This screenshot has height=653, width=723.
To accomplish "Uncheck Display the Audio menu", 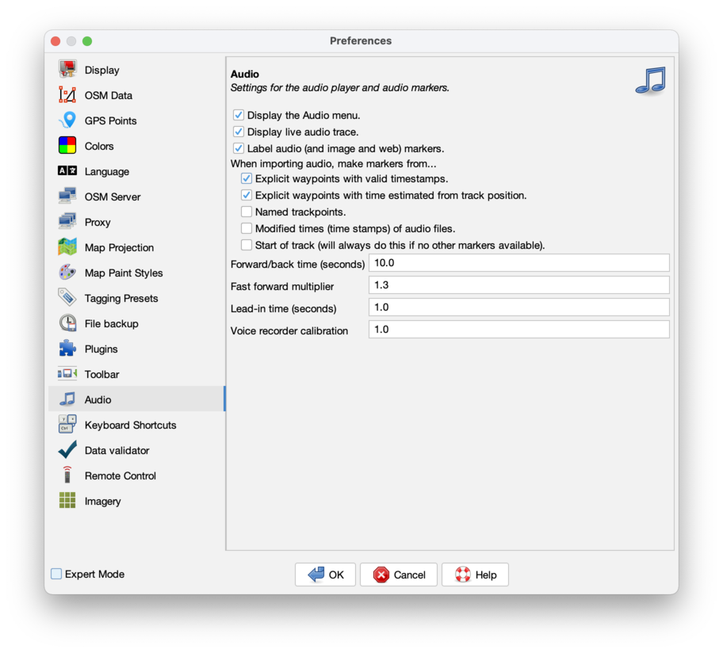I will click(x=239, y=115).
